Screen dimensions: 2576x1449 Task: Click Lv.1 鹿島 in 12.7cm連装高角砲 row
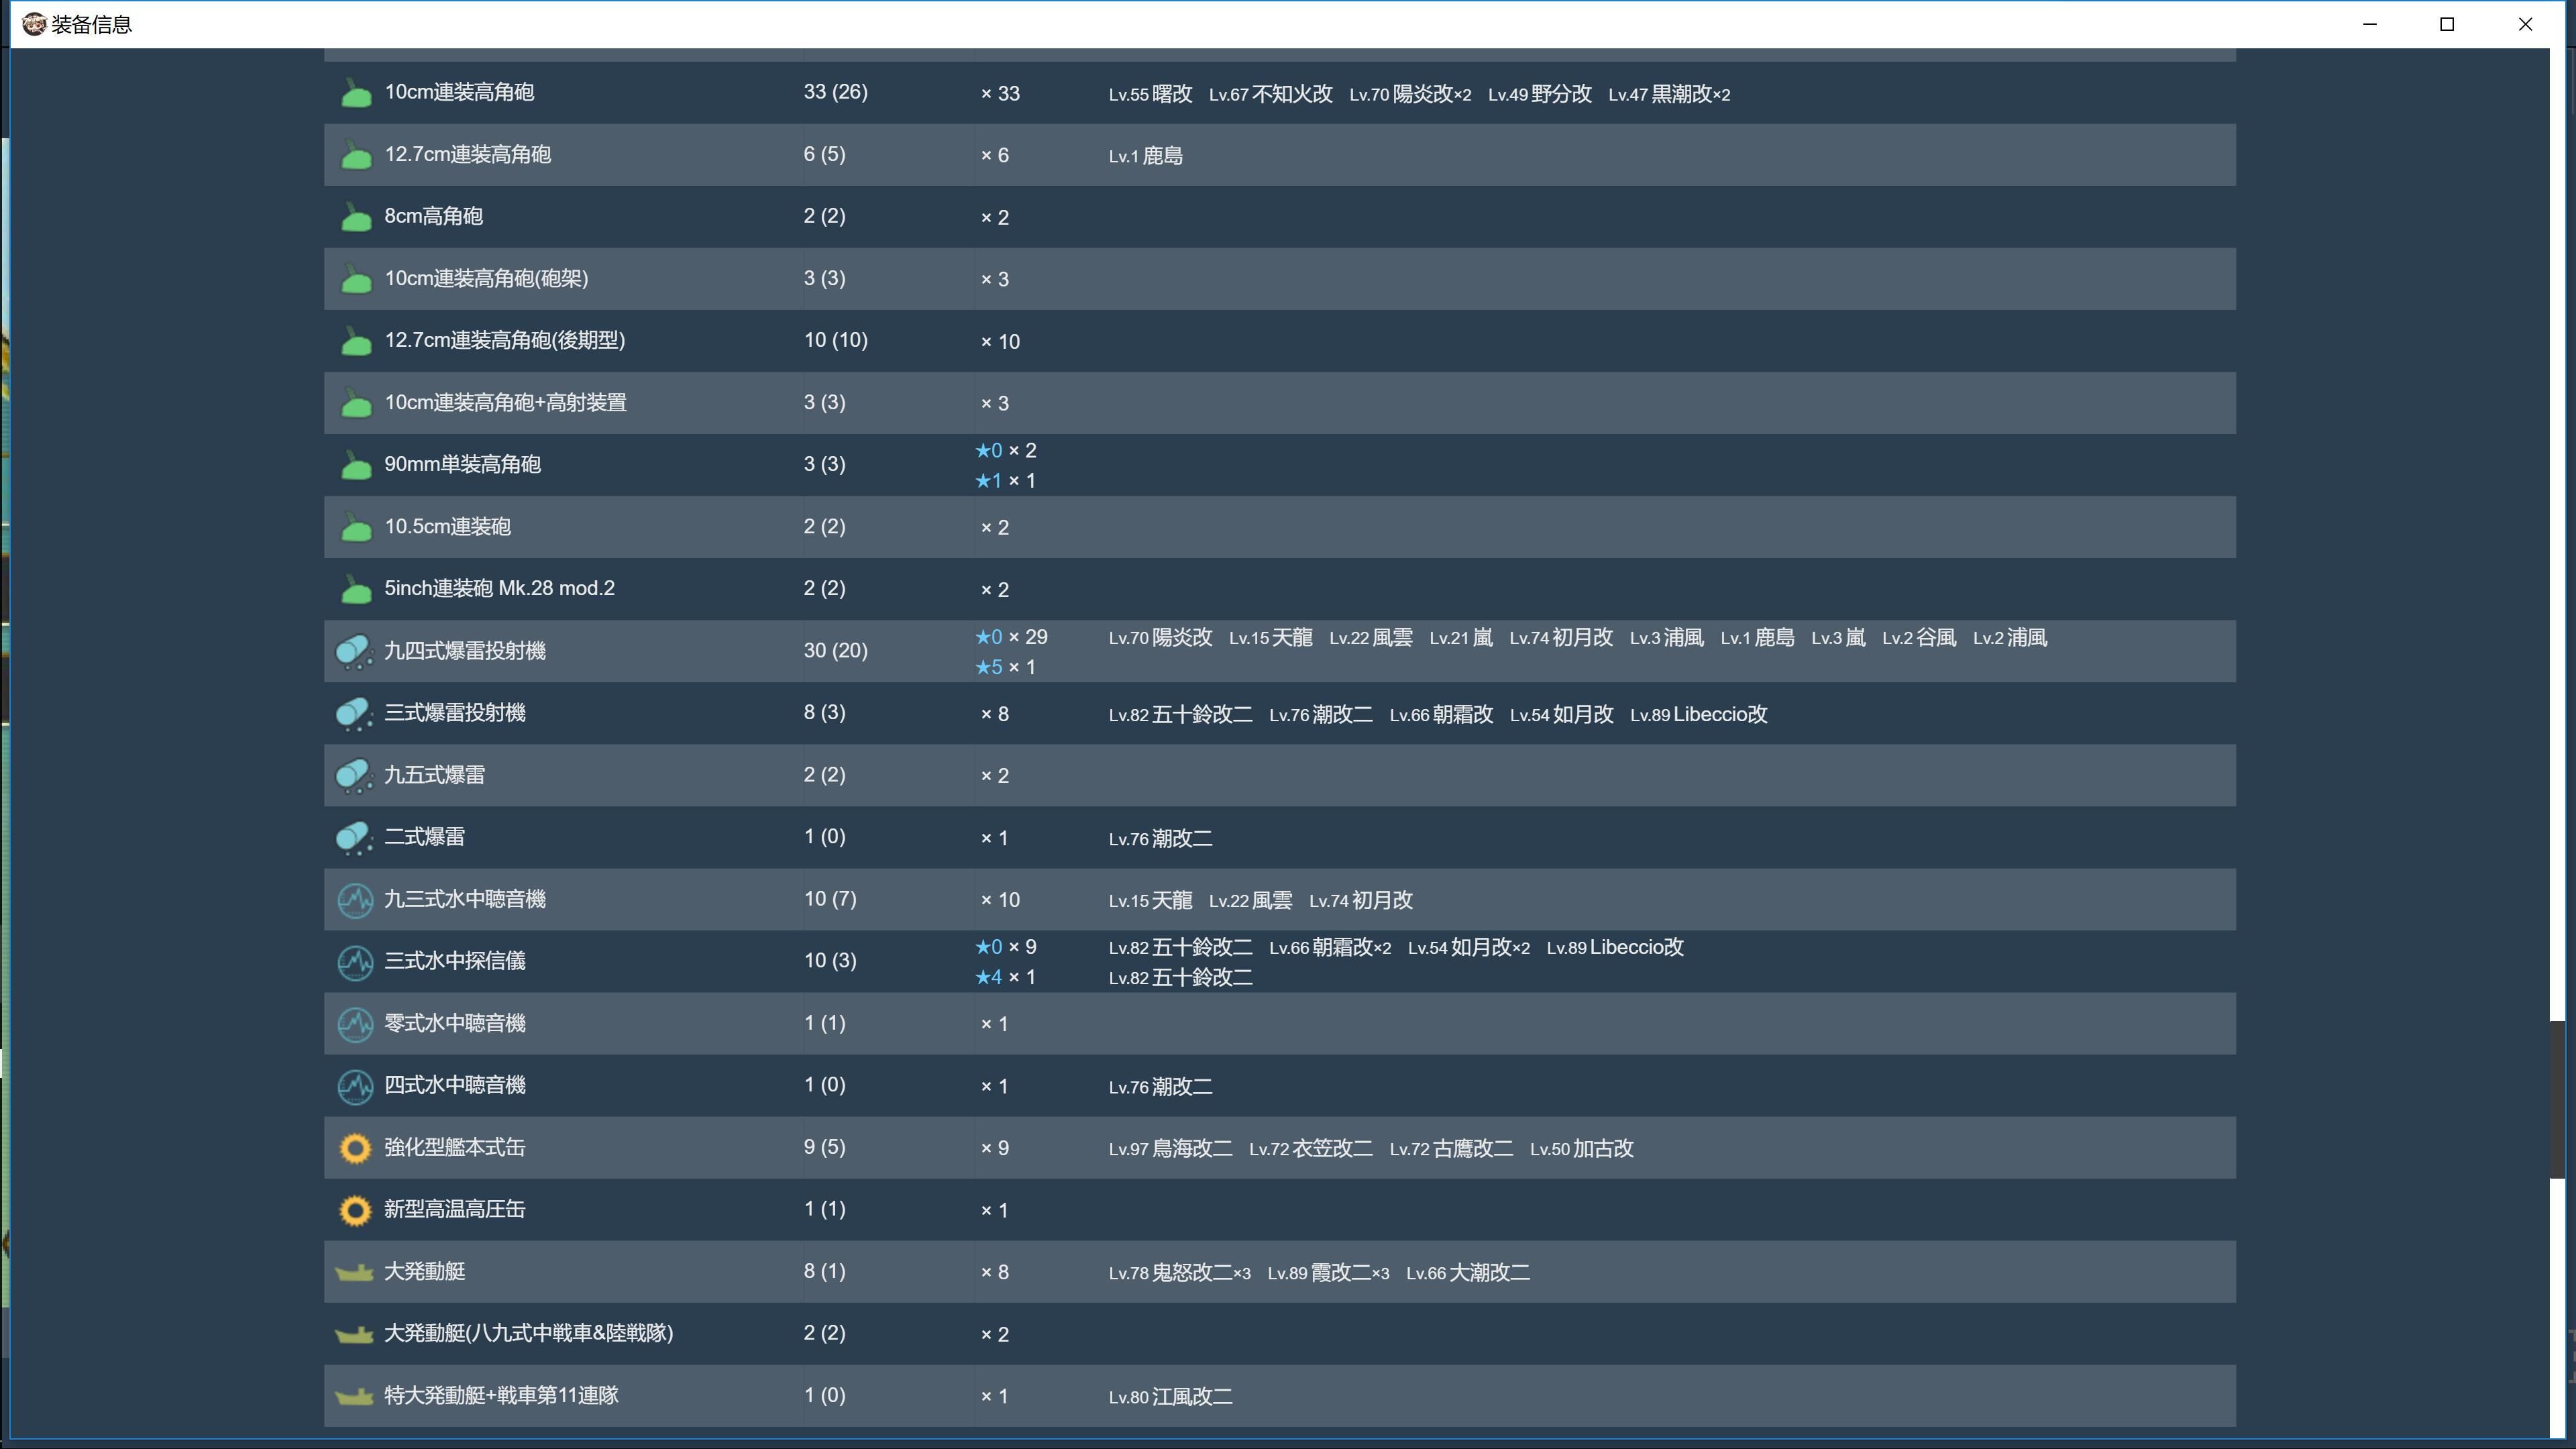click(x=1145, y=156)
